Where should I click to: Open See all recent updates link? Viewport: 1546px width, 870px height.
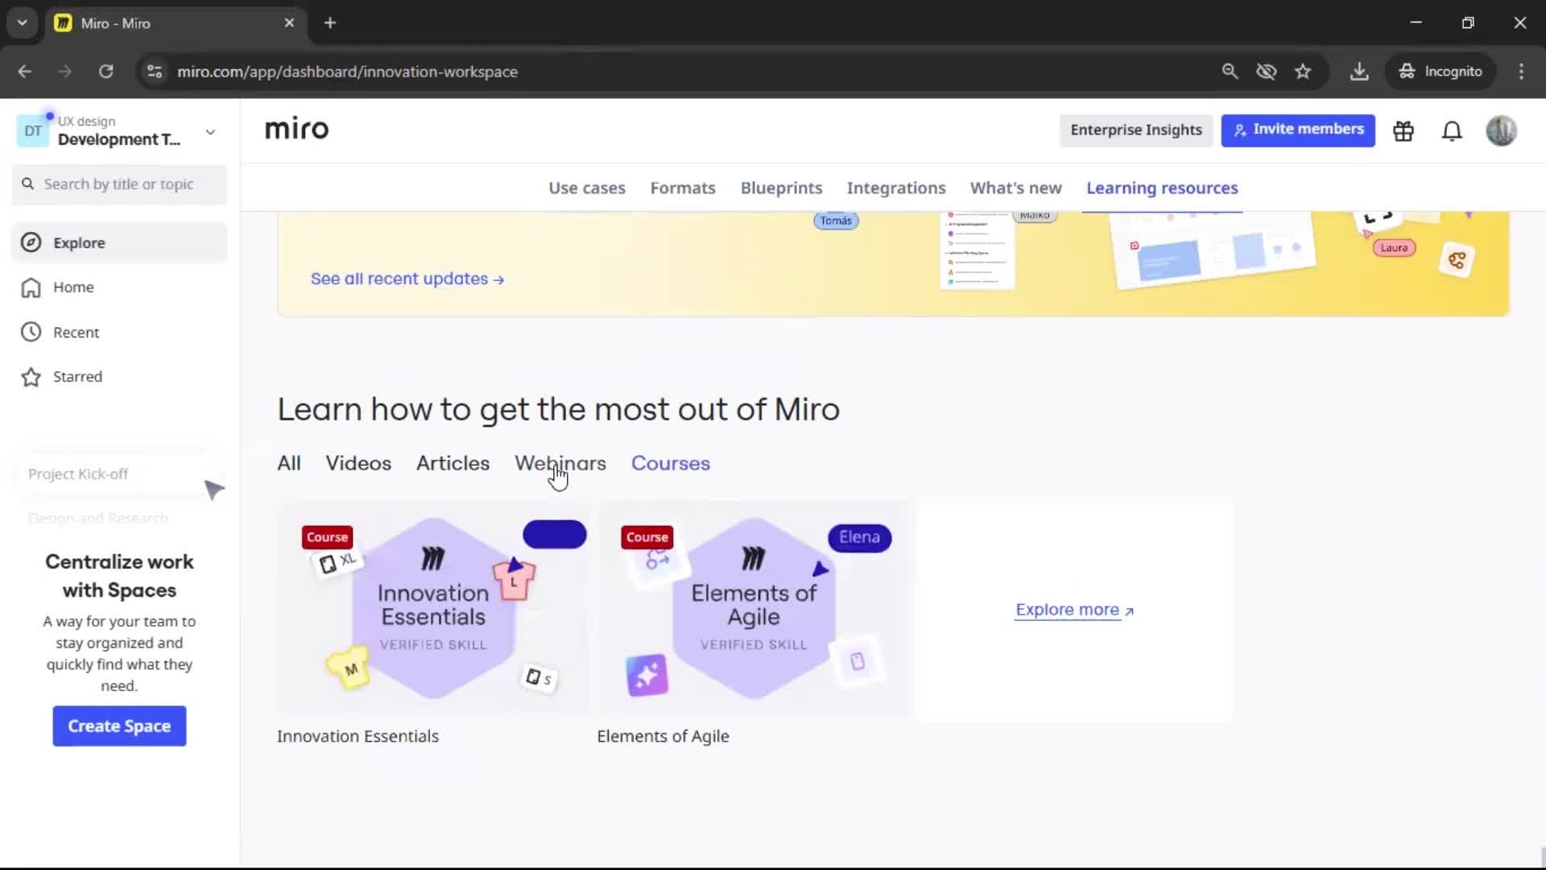[x=407, y=279]
